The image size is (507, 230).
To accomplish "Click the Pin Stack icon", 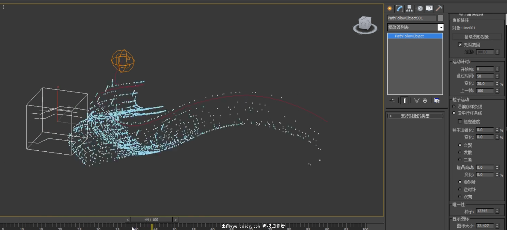I will [393, 100].
